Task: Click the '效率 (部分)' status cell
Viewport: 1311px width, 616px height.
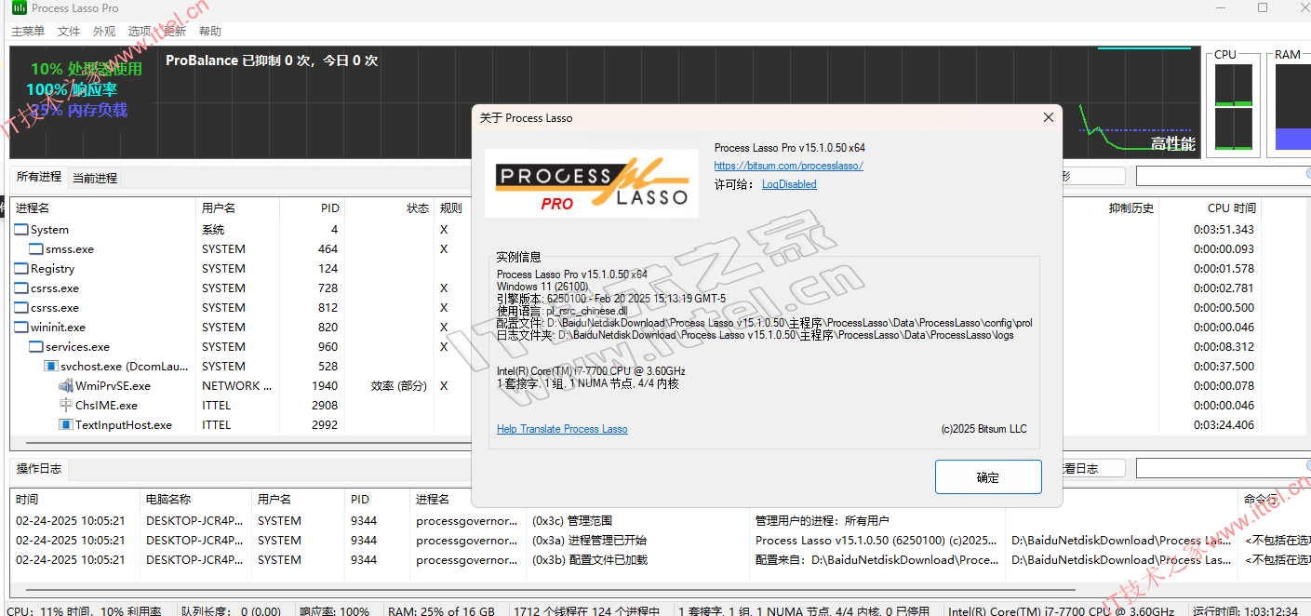Action: pyautogui.click(x=400, y=385)
